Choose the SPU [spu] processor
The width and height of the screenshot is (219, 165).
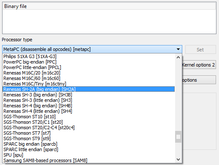pos(89,155)
